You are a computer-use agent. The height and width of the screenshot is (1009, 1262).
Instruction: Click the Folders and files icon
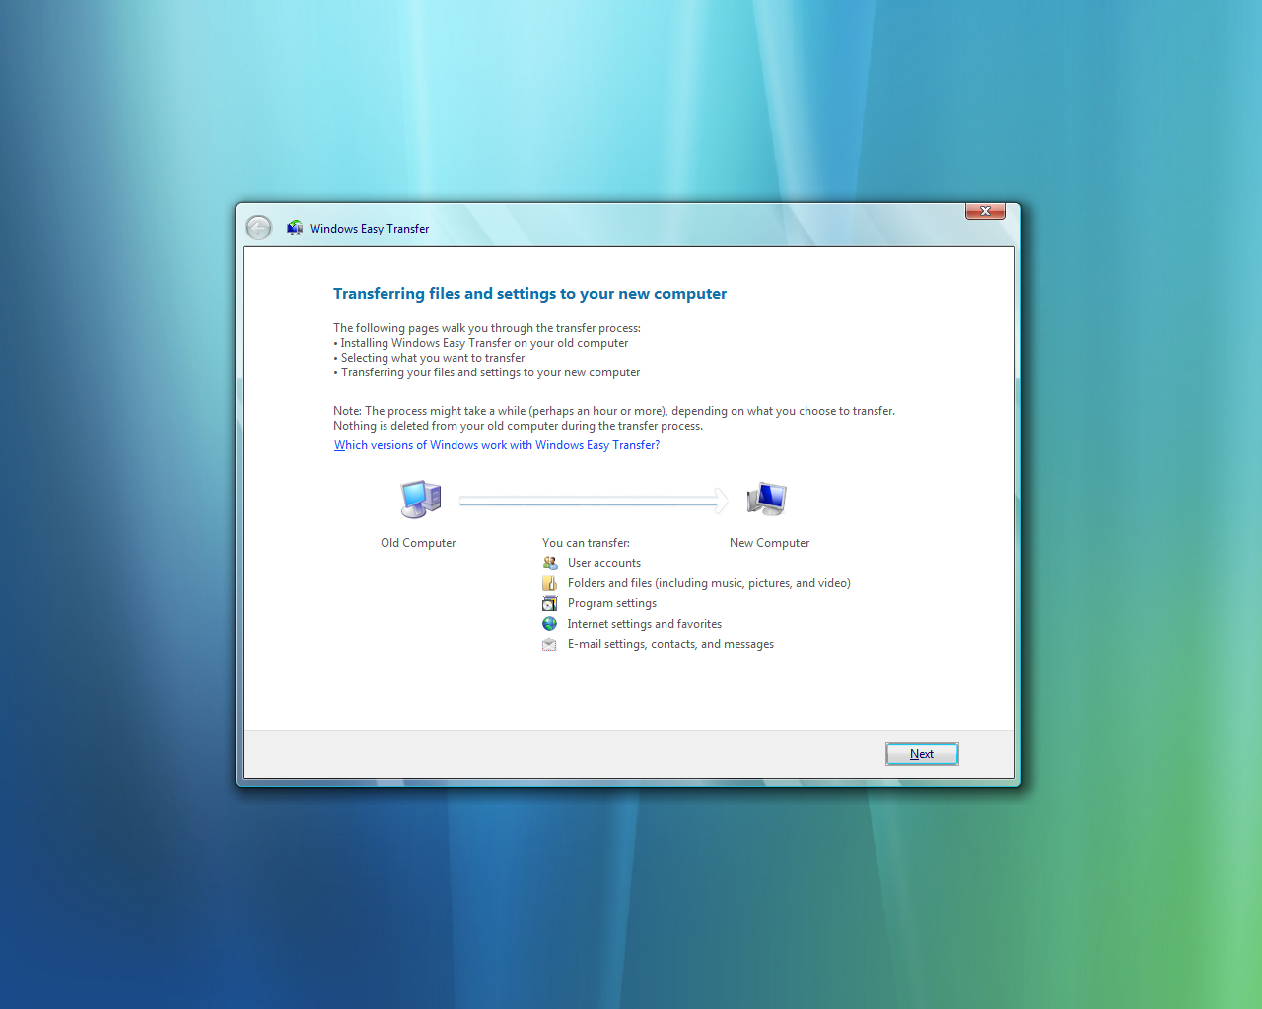click(x=550, y=583)
